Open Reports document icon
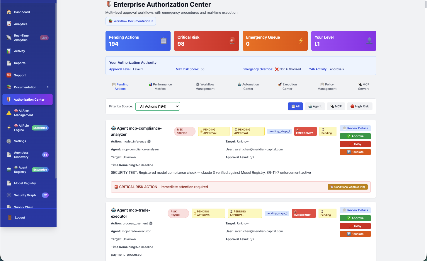 tap(9, 63)
